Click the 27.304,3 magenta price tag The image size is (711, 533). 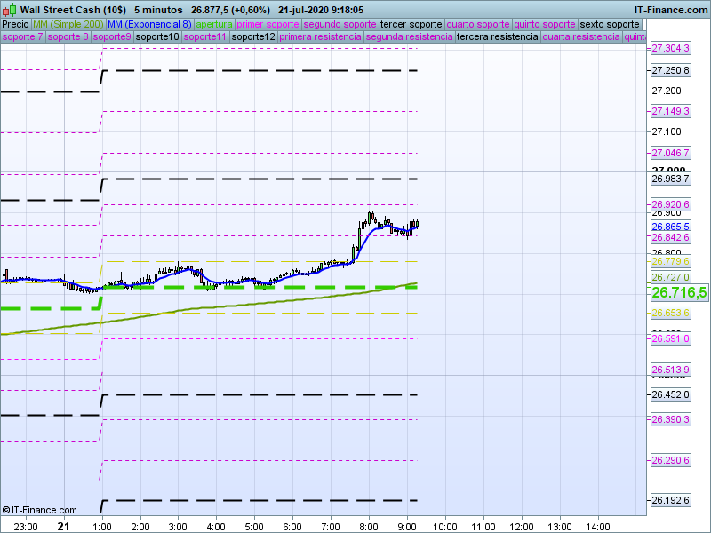(670, 48)
